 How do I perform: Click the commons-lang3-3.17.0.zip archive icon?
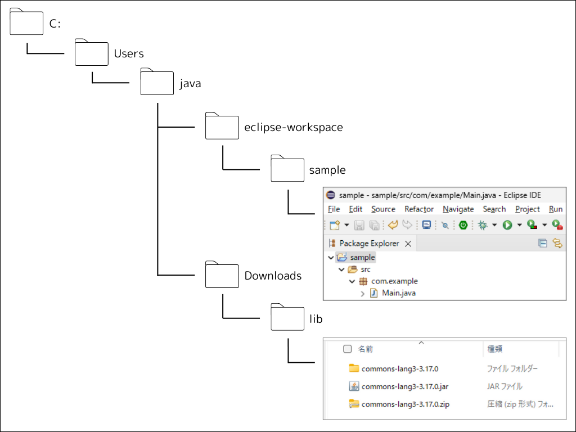pos(354,404)
